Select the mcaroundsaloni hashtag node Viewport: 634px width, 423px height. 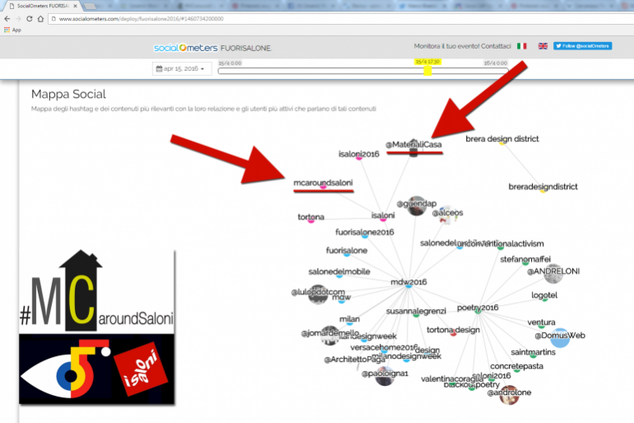[323, 183]
